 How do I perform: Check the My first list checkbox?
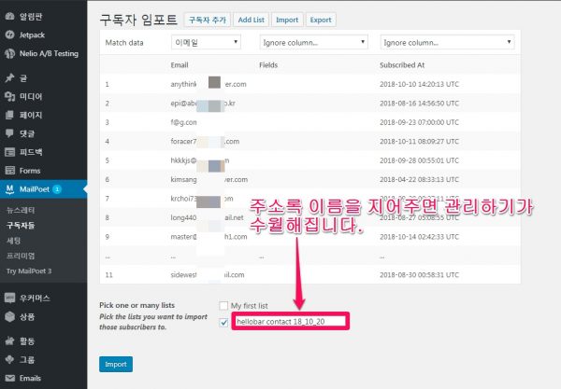tap(223, 306)
